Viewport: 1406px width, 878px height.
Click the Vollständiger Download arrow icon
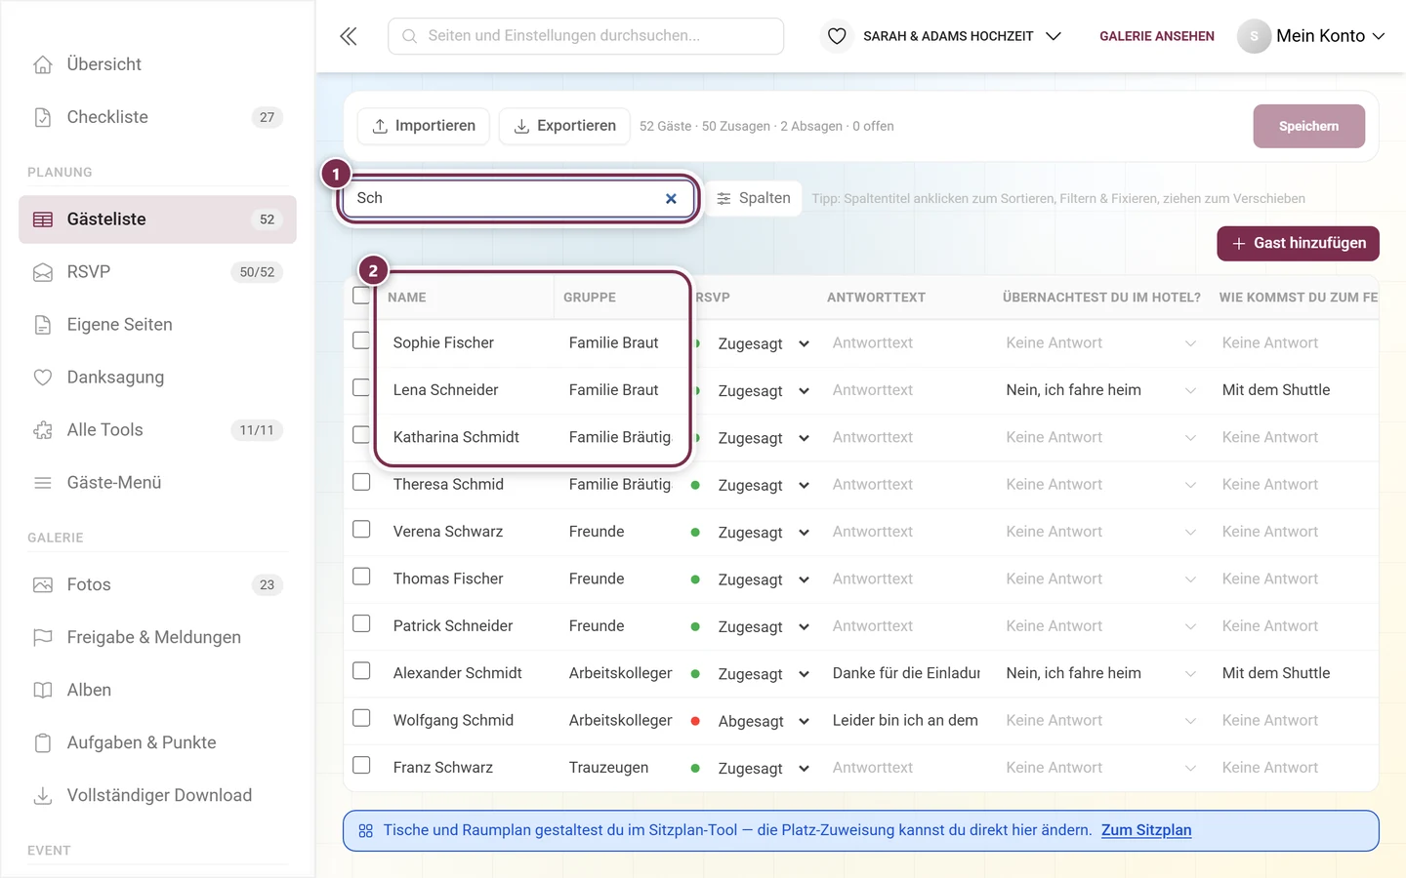43,796
